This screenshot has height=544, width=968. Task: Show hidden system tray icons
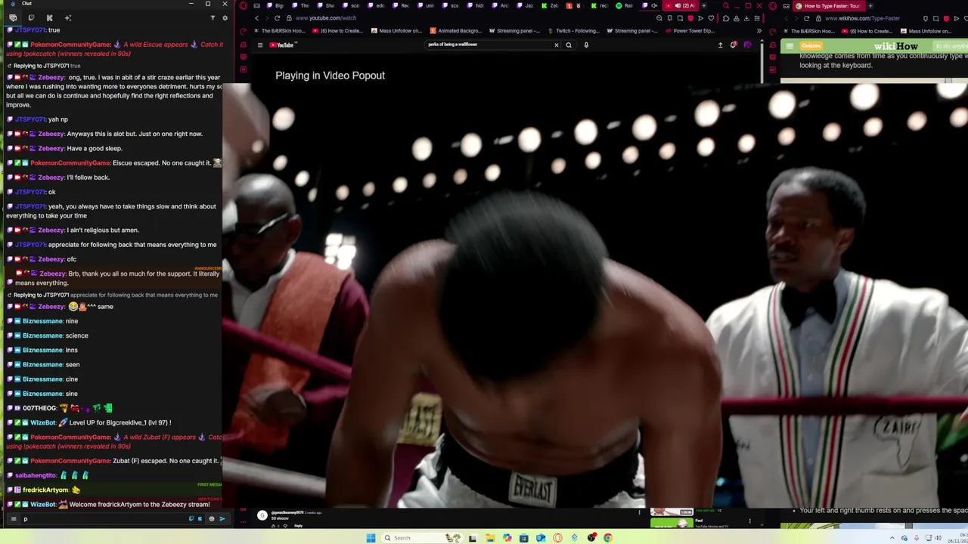coord(893,538)
